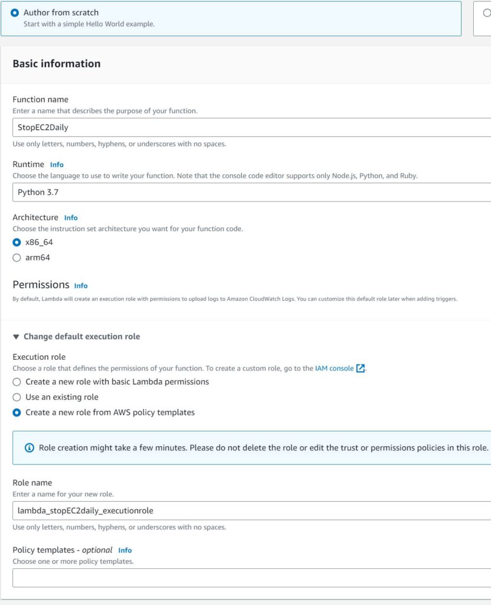Click the Basic information heading

(x=57, y=64)
